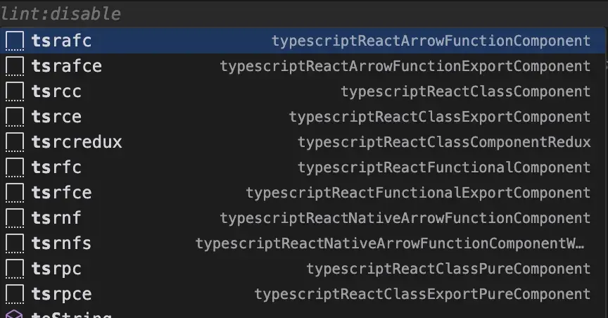Click the typescriptReactNativeArrowFunctionComponent description label
608x318 pixels.
point(405,218)
